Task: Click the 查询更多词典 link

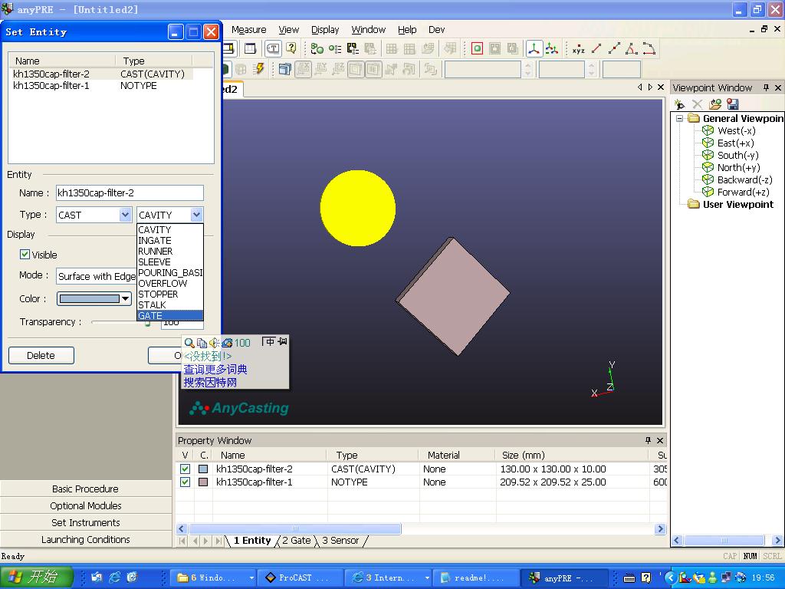Action: pos(215,370)
